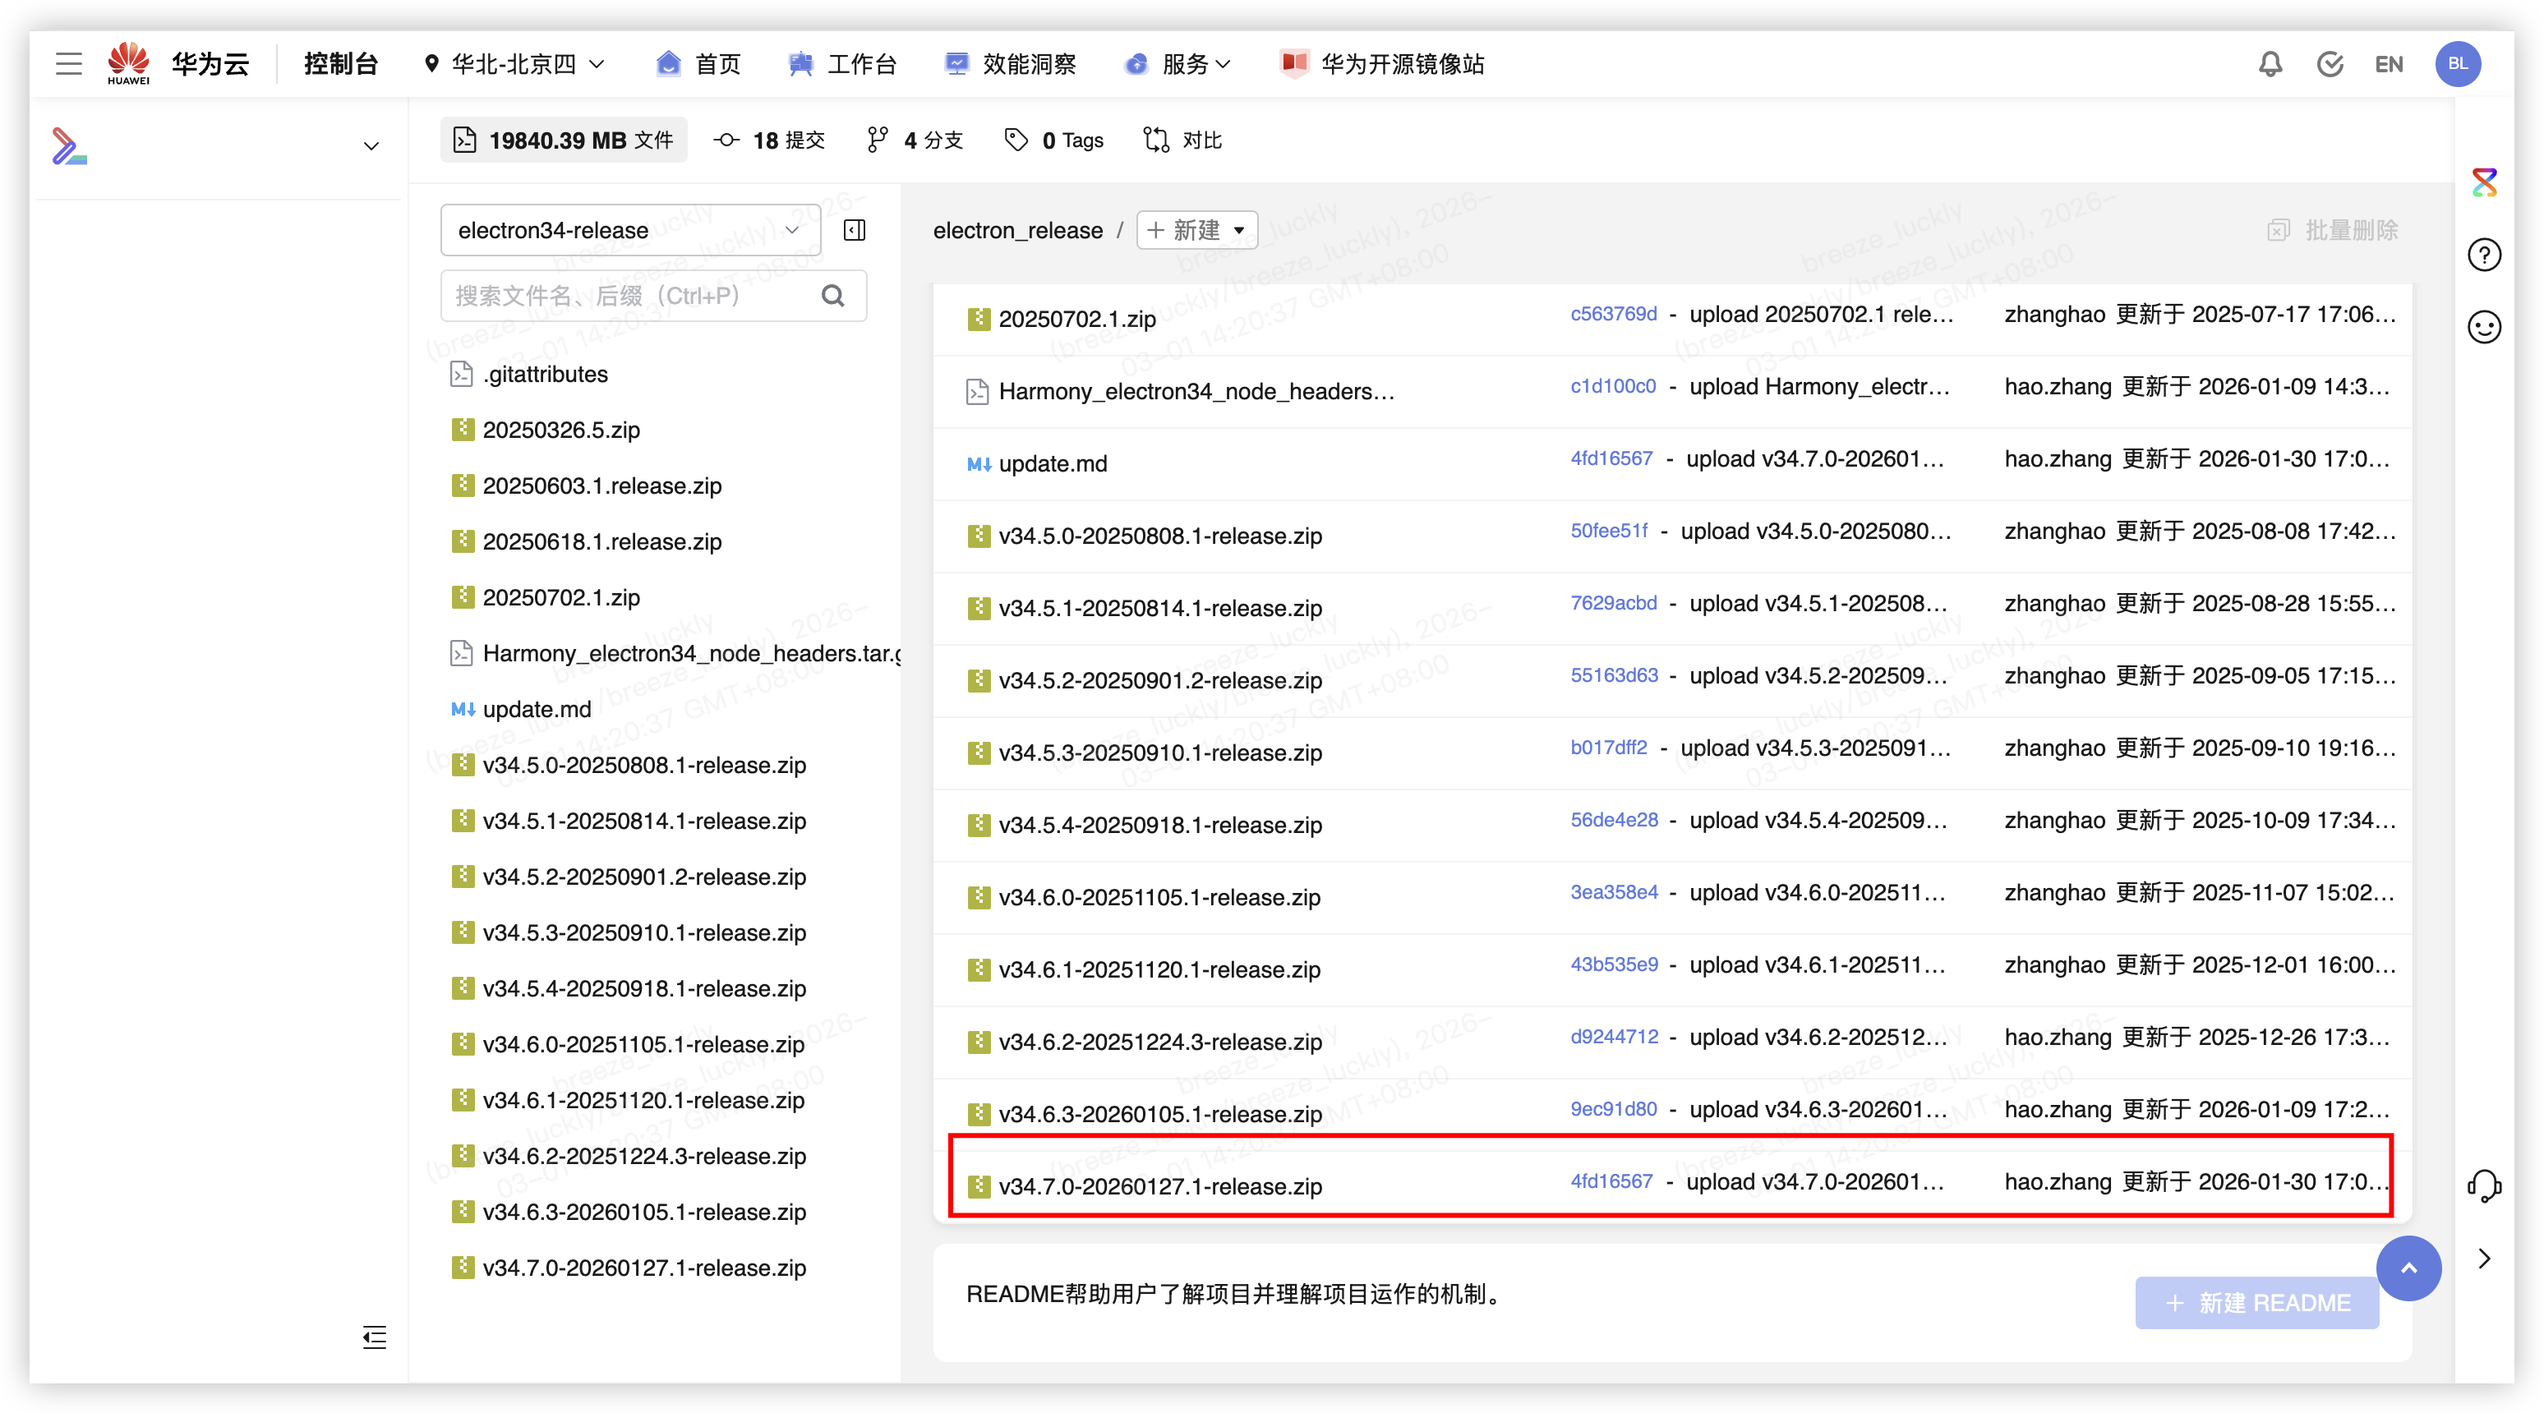Open the help question mark icon
This screenshot has height=1413, width=2544.
[x=2484, y=255]
